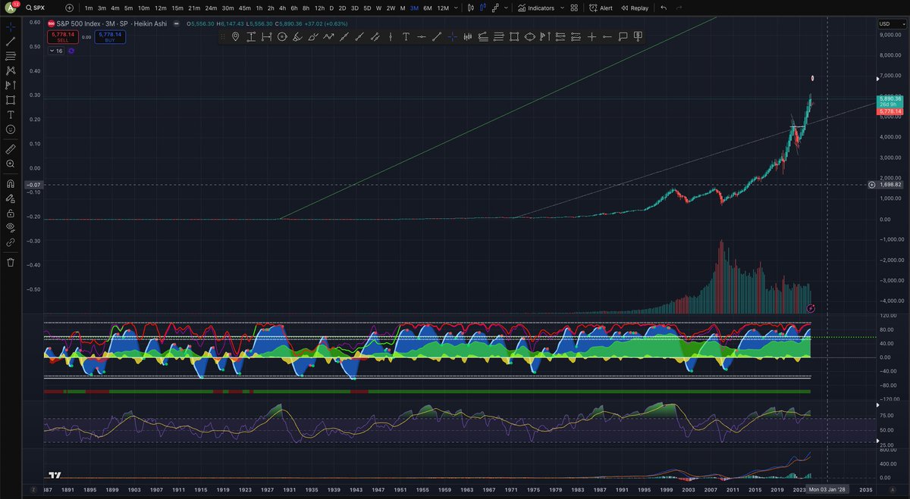Select the trend line tool in left sidebar
Viewport: 910px width, 499px height.
point(11,41)
